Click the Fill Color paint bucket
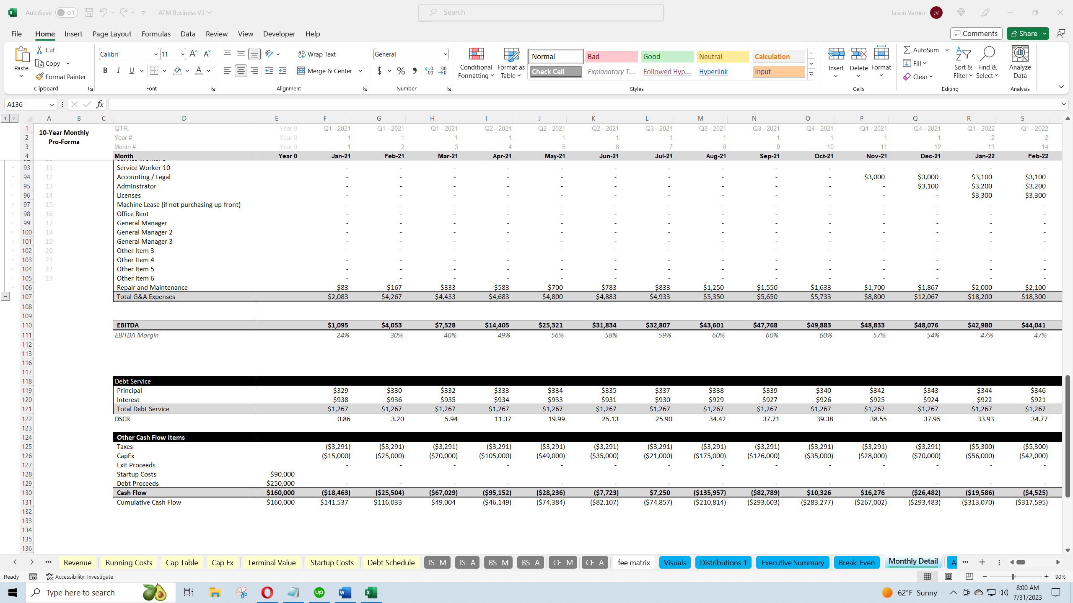The height and width of the screenshot is (603, 1073). coord(177,71)
